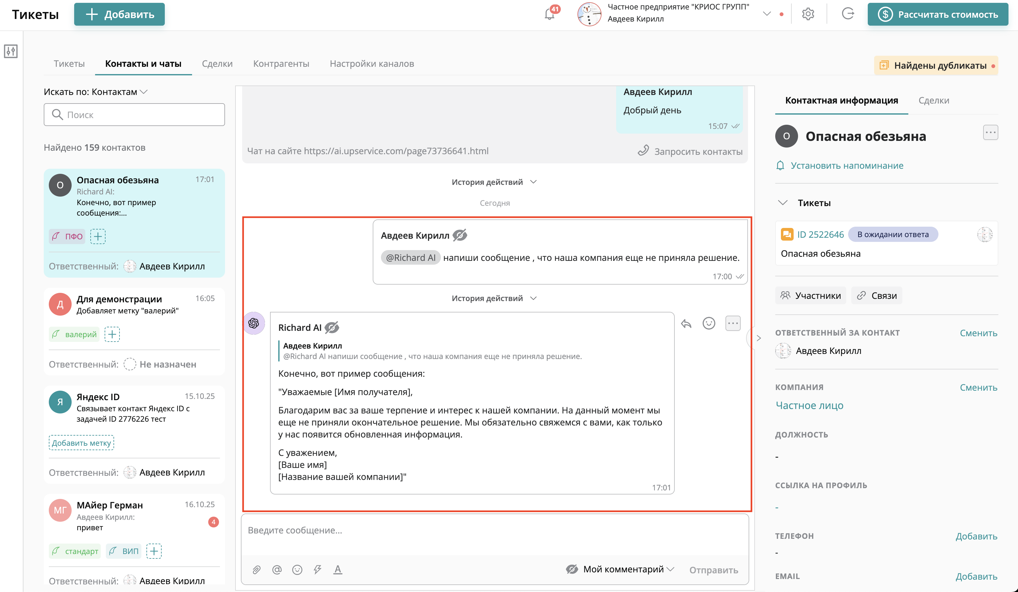Click the notifications bell icon
Viewport: 1018px width, 592px height.
(x=549, y=15)
